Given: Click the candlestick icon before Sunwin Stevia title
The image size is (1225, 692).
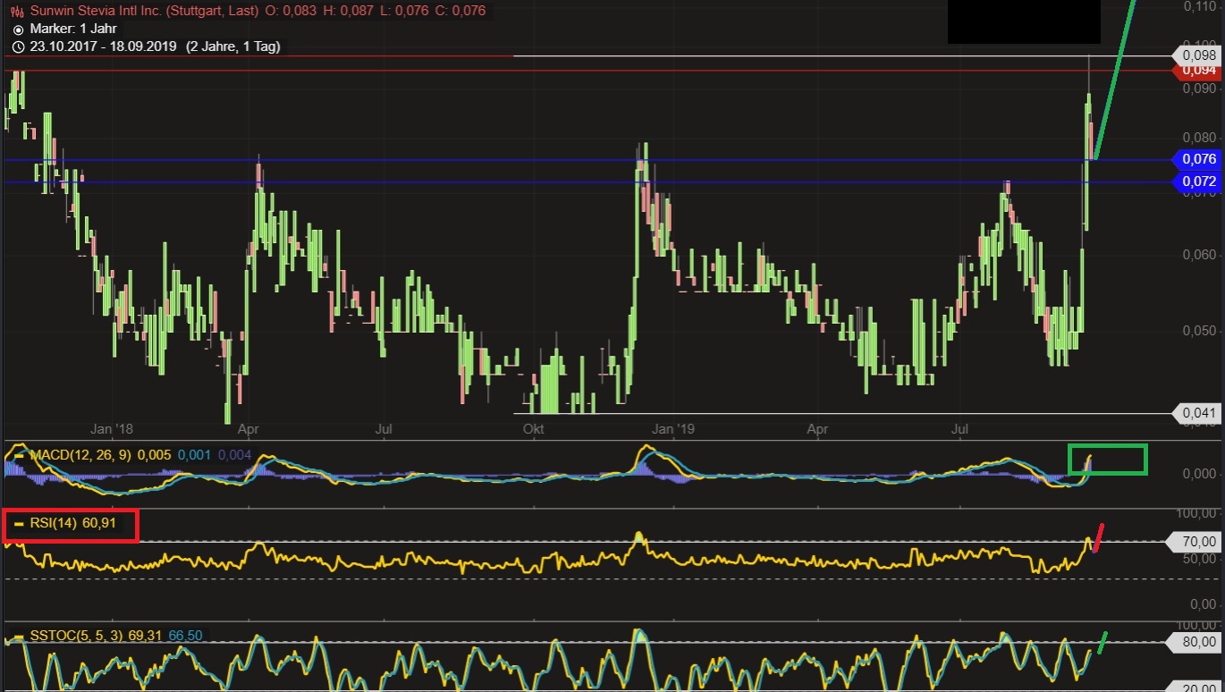Looking at the screenshot, I should pyautogui.click(x=18, y=11).
